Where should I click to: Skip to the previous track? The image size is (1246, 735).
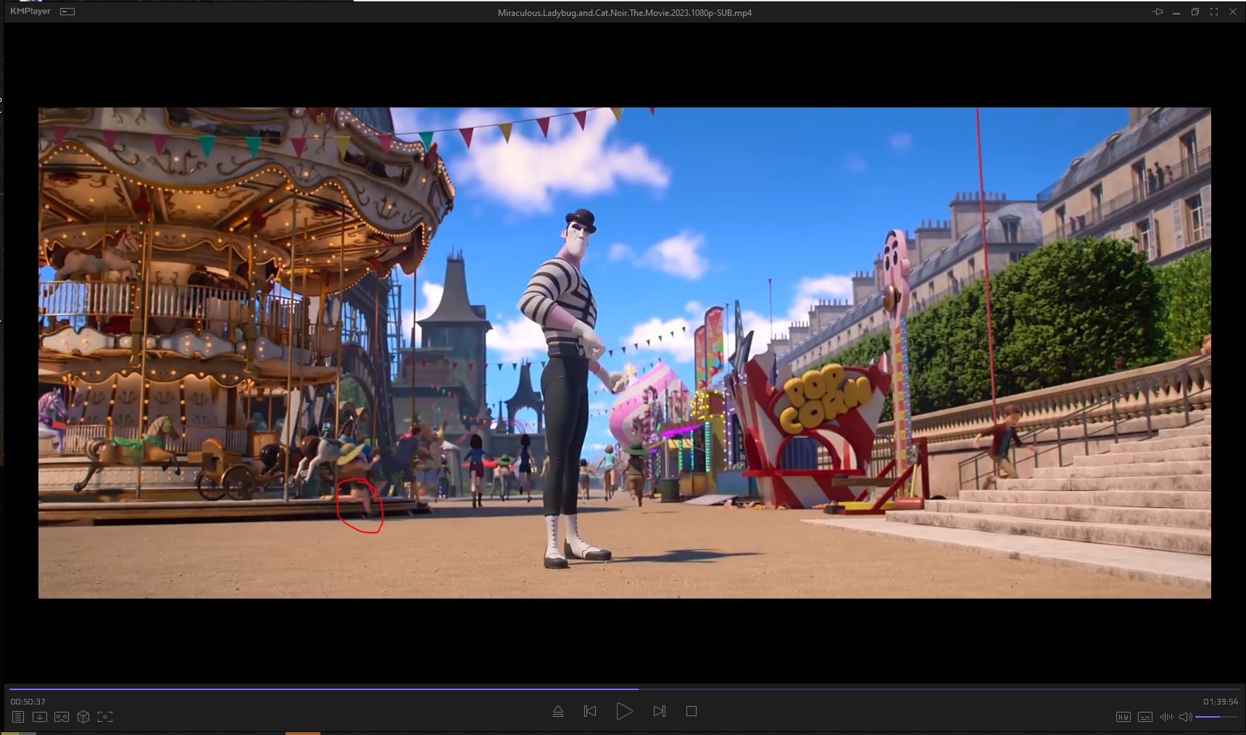(590, 712)
